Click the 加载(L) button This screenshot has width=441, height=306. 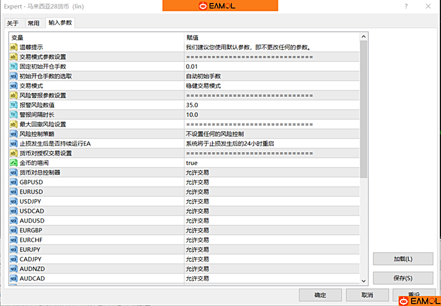403,259
